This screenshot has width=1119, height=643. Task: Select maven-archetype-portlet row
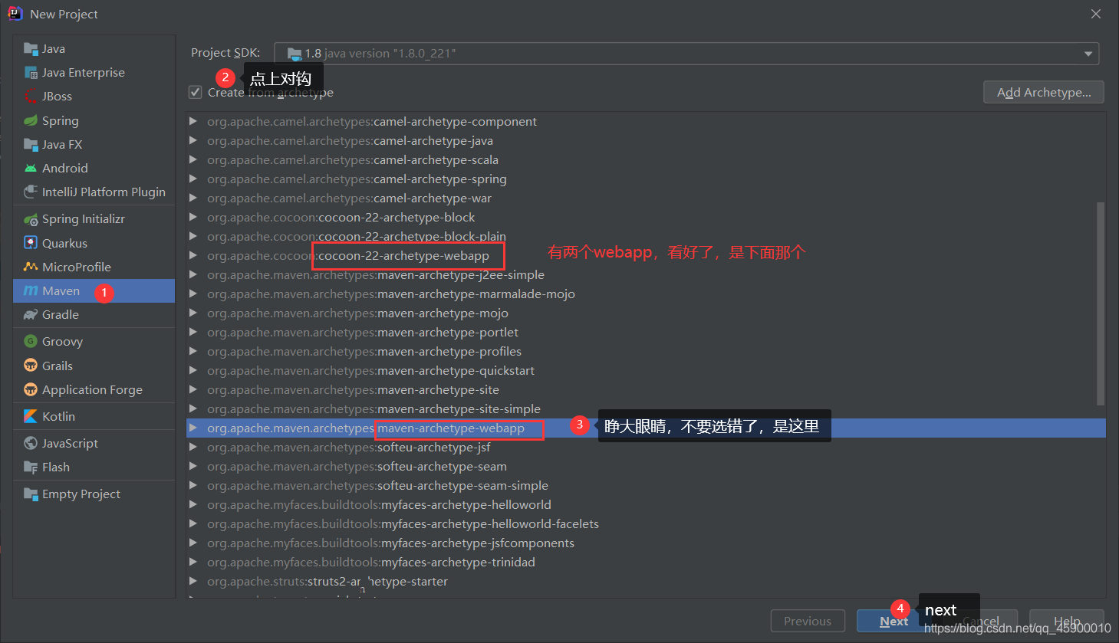click(646, 332)
